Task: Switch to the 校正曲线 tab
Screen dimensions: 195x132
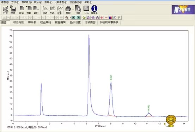Action: [x=45, y=23]
